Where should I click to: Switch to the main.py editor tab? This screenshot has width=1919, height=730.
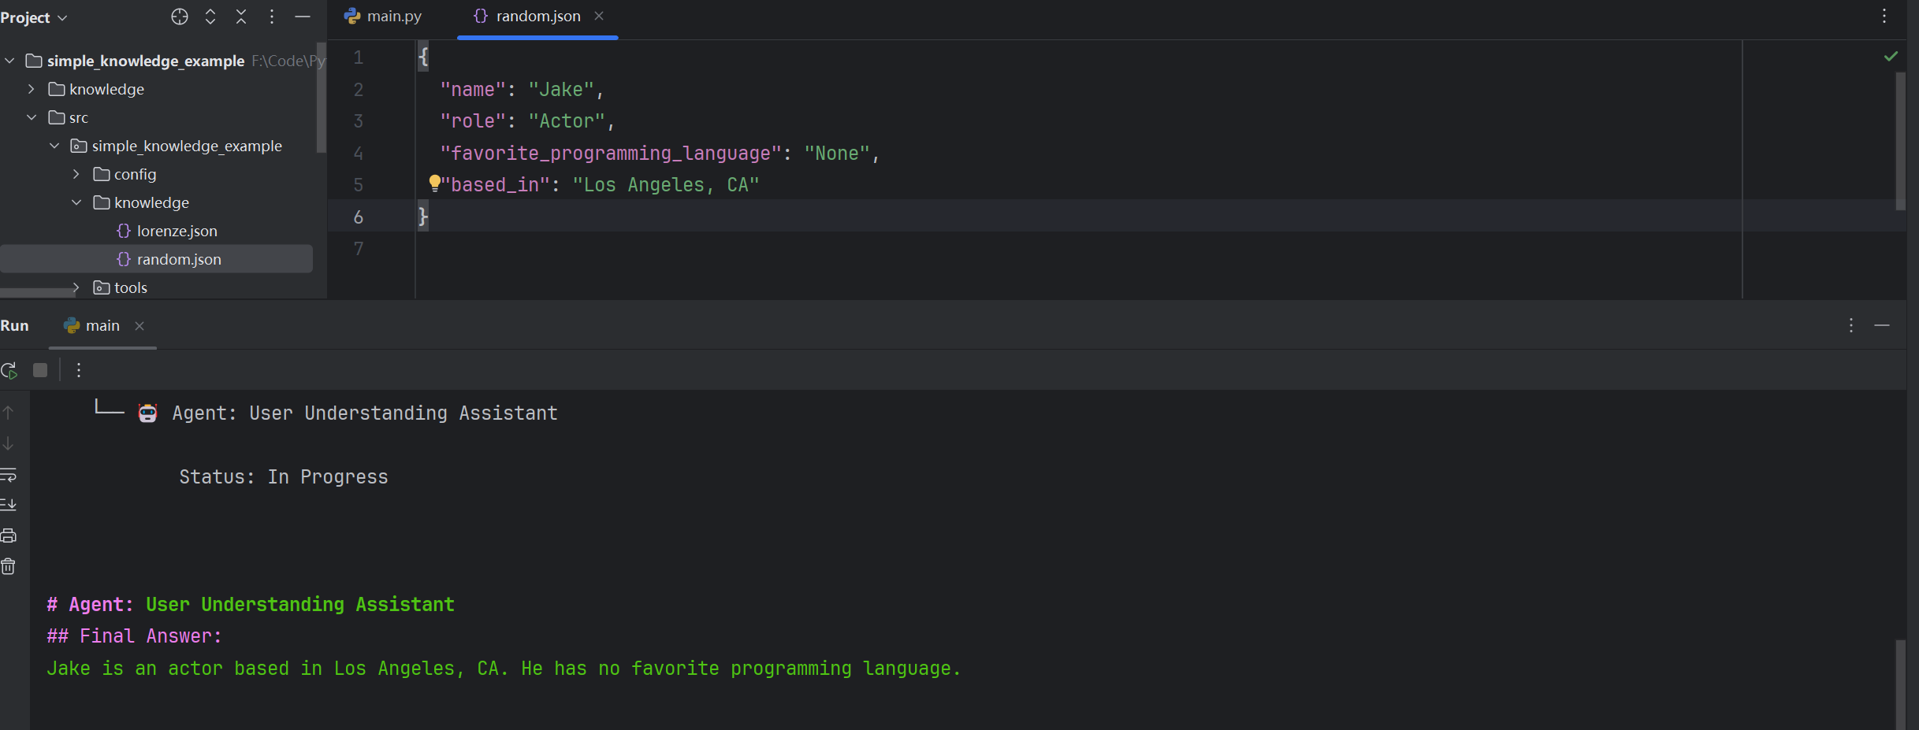383,16
